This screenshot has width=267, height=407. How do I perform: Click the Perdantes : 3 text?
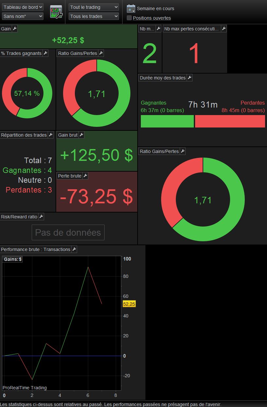(29, 190)
